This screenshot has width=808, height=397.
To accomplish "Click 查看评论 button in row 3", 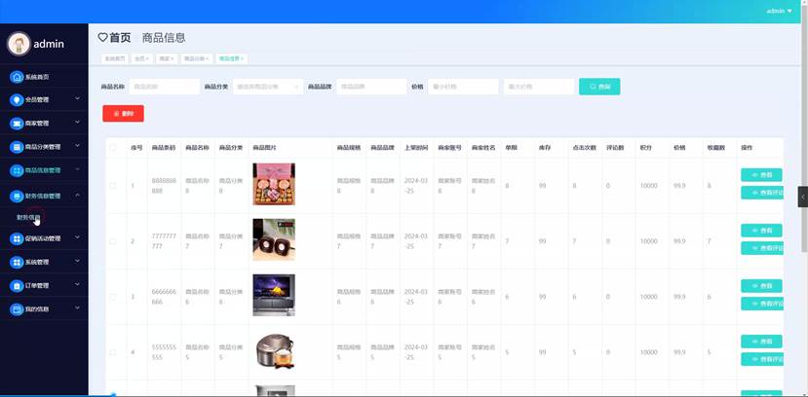I will (762, 304).
